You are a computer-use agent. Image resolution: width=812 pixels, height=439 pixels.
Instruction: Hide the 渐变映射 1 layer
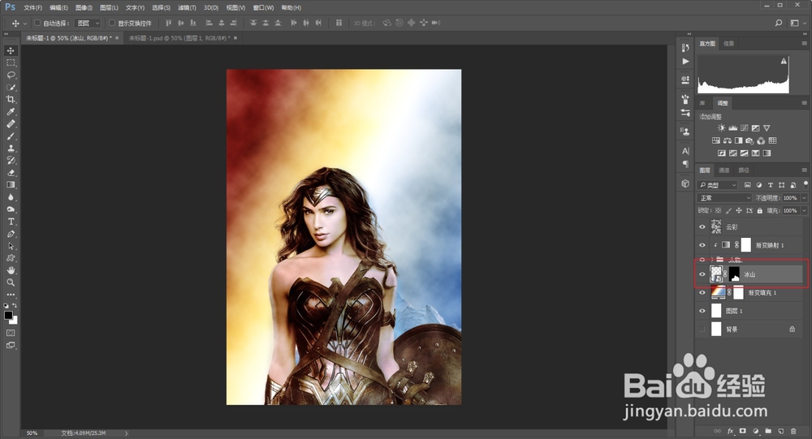[702, 245]
